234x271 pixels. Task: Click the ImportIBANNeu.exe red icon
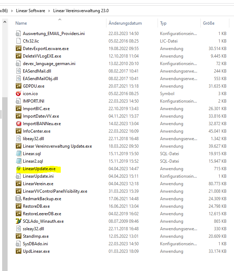point(19,124)
